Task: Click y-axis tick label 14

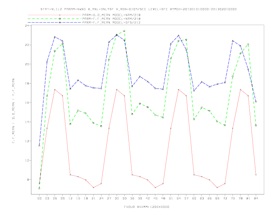Action: tap(27, 122)
